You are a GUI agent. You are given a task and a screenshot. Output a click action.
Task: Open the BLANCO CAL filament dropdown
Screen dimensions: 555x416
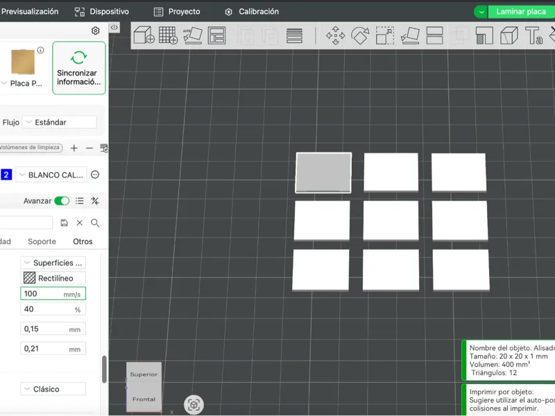(x=51, y=175)
